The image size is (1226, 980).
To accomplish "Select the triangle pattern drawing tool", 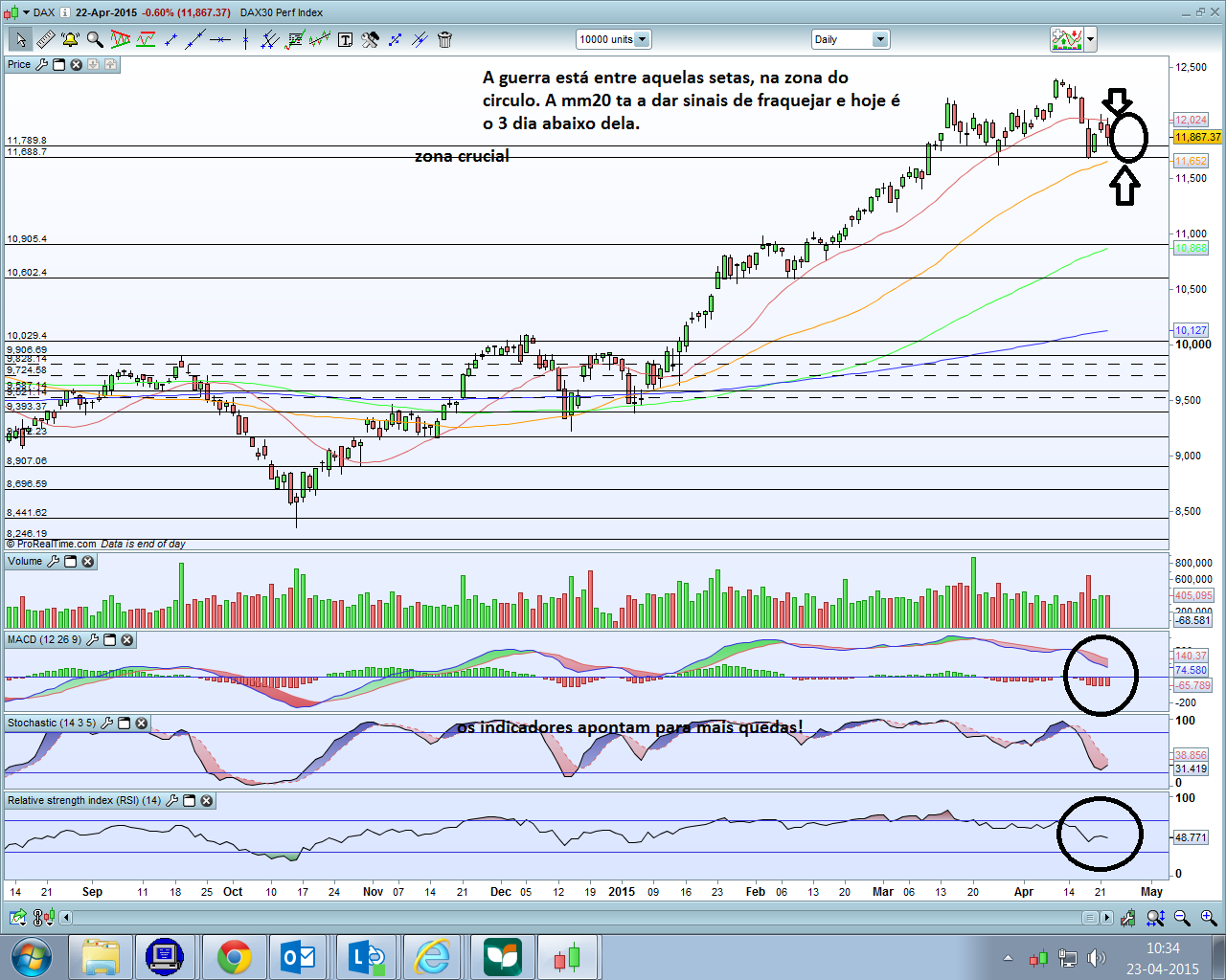I will 121,39.
